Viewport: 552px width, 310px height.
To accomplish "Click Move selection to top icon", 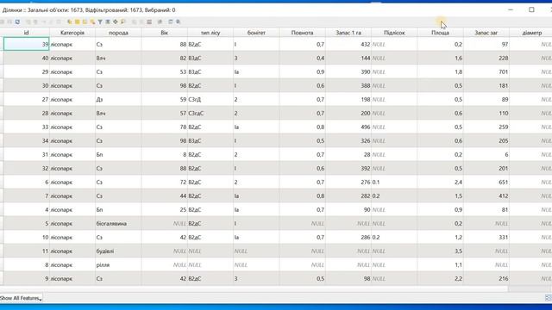I will click(x=108, y=22).
